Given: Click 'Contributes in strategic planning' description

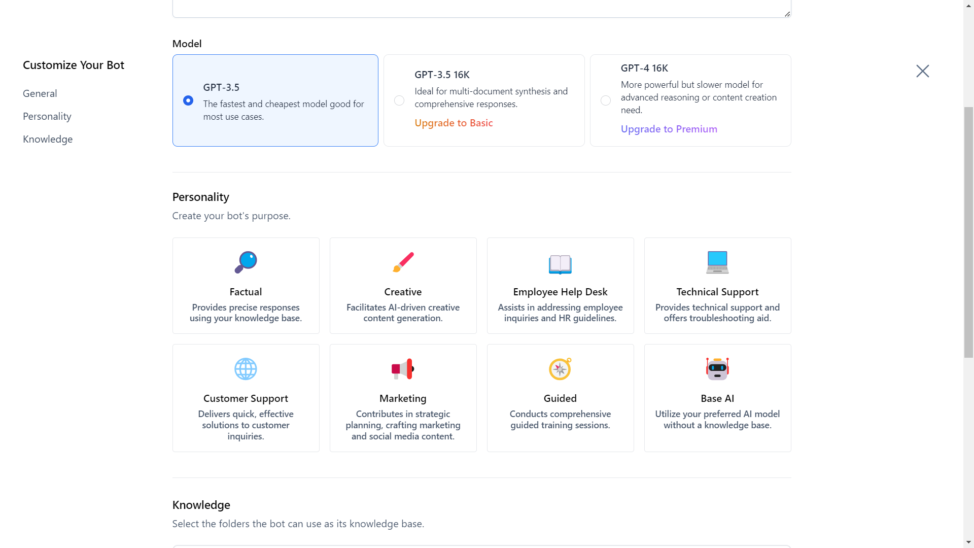Looking at the screenshot, I should (403, 425).
